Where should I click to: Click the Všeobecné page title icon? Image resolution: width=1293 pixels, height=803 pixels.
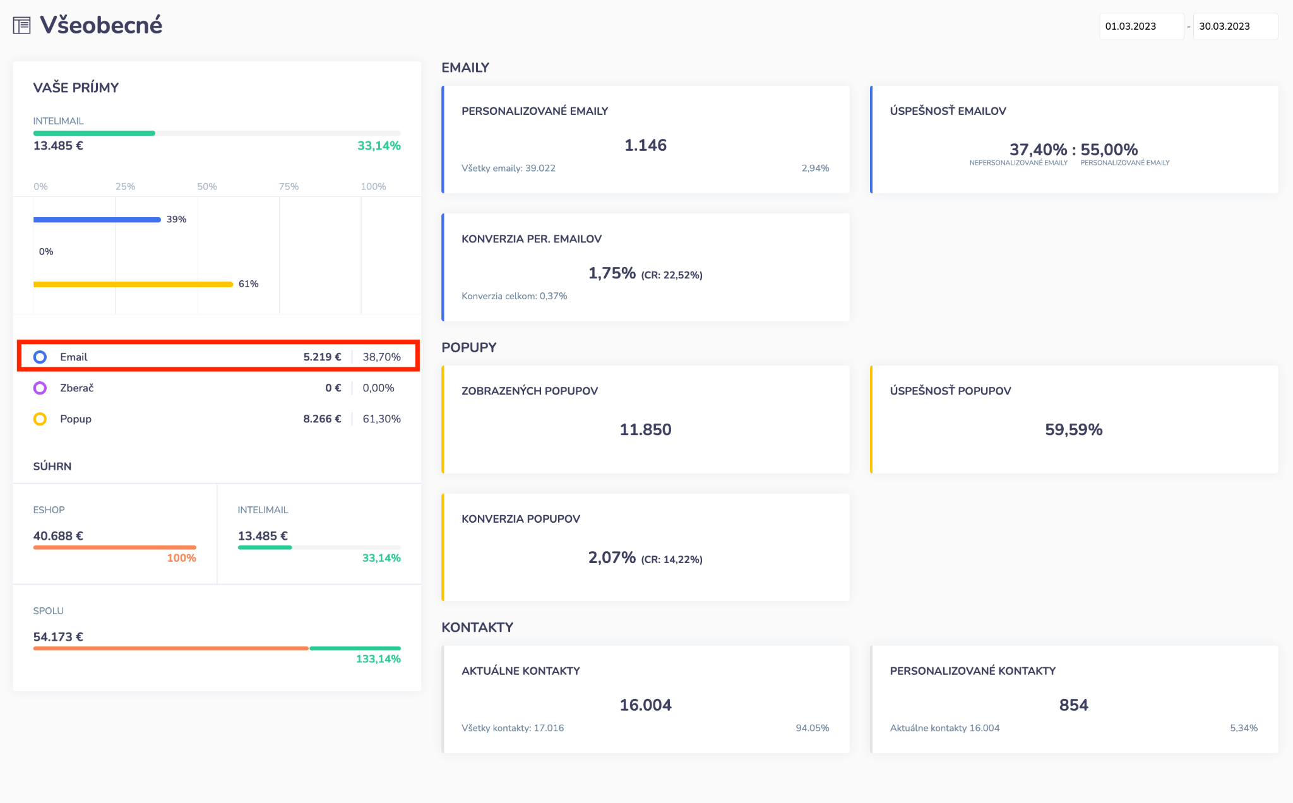pyautogui.click(x=22, y=26)
